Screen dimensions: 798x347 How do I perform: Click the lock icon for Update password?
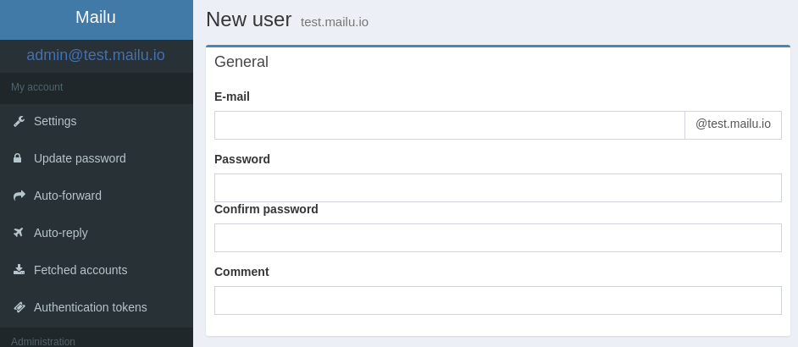18,158
